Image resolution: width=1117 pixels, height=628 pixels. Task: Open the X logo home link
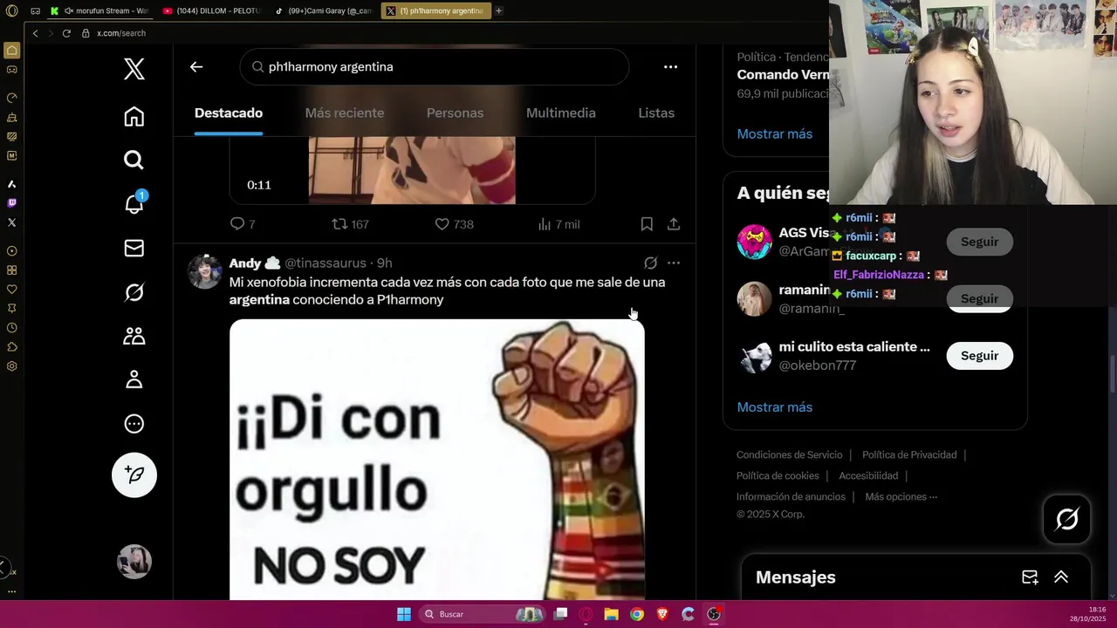click(134, 69)
